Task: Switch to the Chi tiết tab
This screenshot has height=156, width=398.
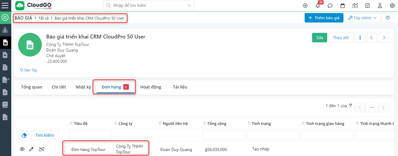Action: (59, 87)
